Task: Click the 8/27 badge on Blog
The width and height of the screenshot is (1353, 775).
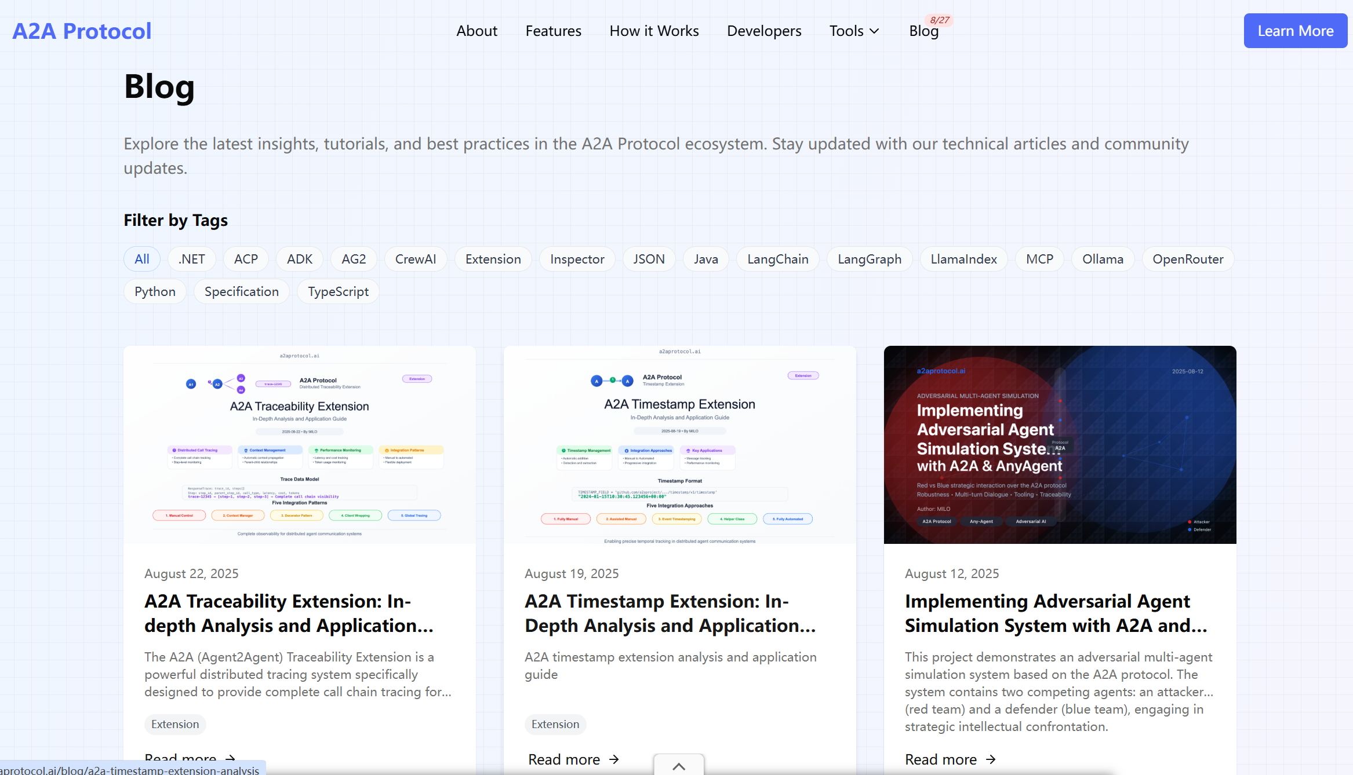Action: tap(940, 20)
